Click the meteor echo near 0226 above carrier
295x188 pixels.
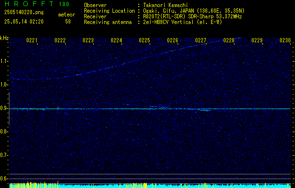coord(159,107)
